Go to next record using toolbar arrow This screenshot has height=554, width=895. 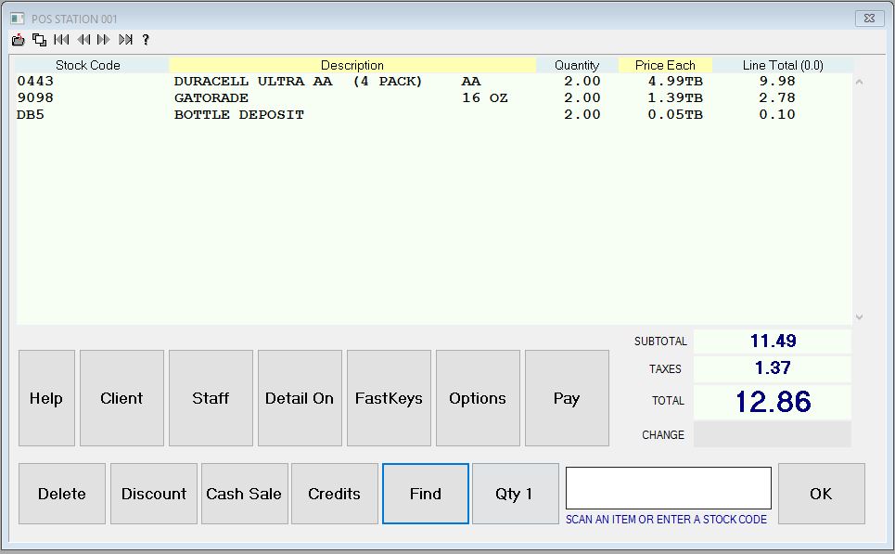(104, 40)
